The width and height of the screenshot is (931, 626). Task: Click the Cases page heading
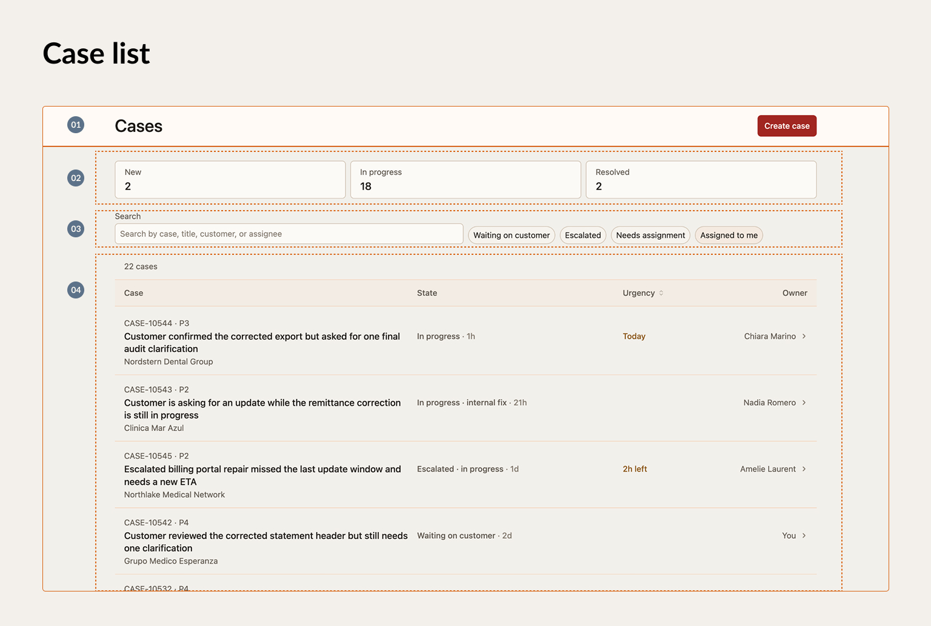139,126
